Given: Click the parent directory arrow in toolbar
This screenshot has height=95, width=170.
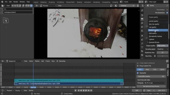Looking at the screenshot, I should 18,6.
